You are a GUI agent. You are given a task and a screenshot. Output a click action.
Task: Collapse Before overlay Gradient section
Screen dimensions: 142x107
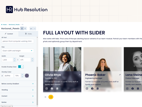18,84
